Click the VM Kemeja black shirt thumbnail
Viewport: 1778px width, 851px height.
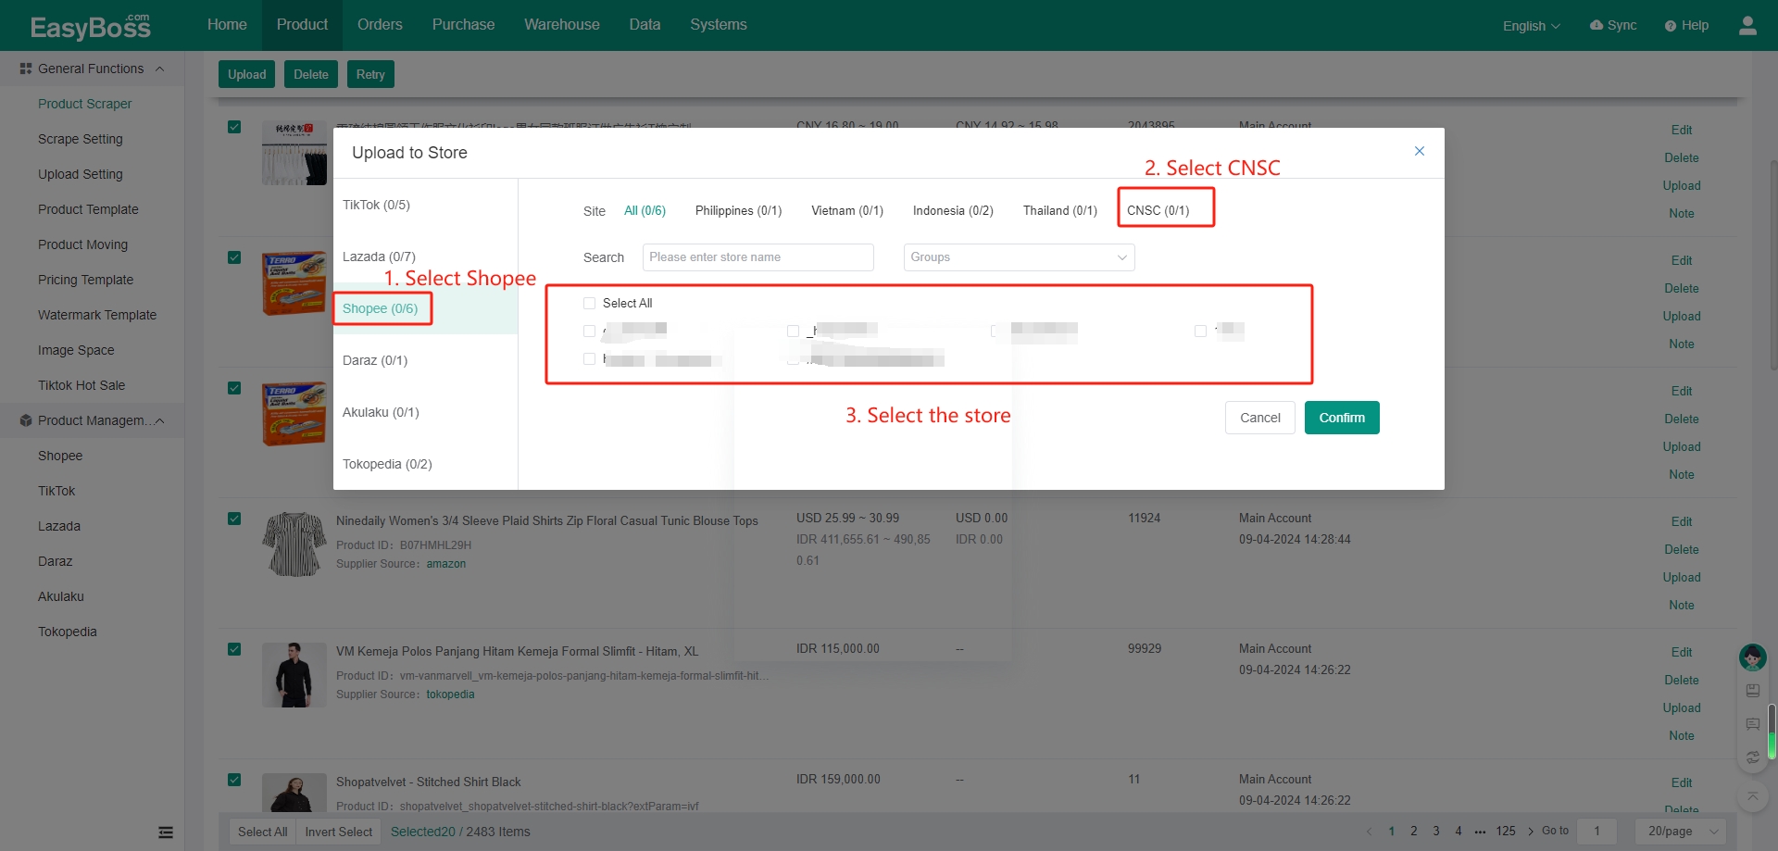point(294,675)
